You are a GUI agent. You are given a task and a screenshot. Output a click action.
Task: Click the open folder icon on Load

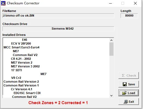[x=124, y=93]
